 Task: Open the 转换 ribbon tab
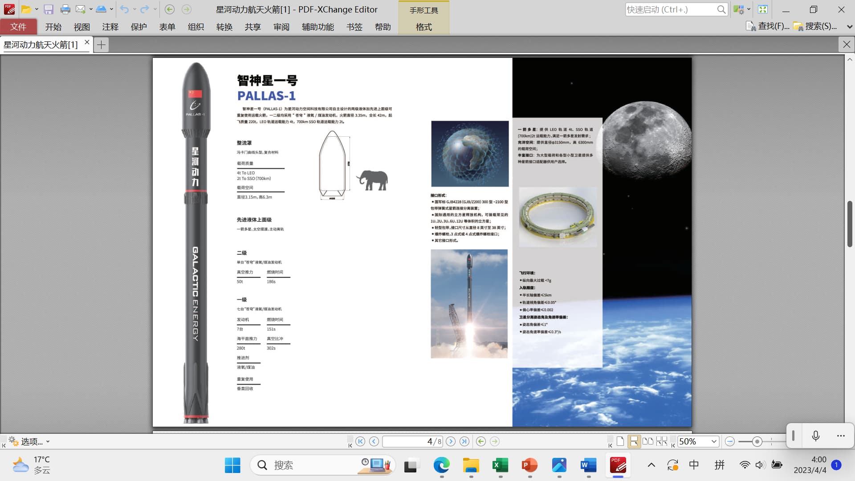(x=224, y=27)
